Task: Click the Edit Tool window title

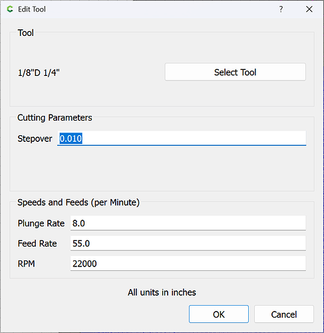Action: coord(32,9)
